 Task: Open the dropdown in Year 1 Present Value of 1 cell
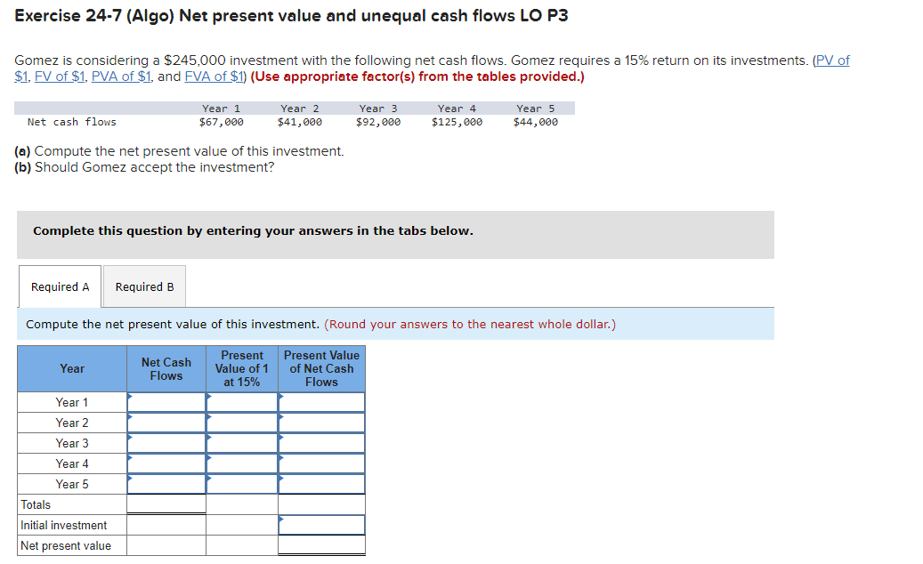[241, 401]
